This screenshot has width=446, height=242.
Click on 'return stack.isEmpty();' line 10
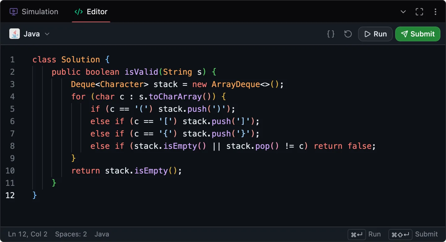coord(127,171)
